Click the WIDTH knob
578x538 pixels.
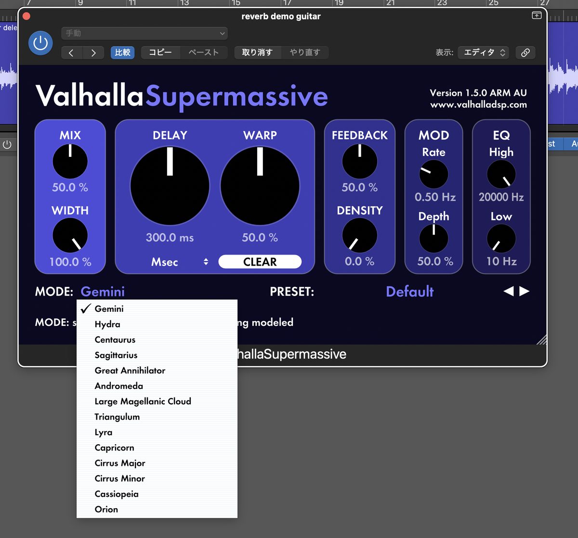[x=70, y=235]
